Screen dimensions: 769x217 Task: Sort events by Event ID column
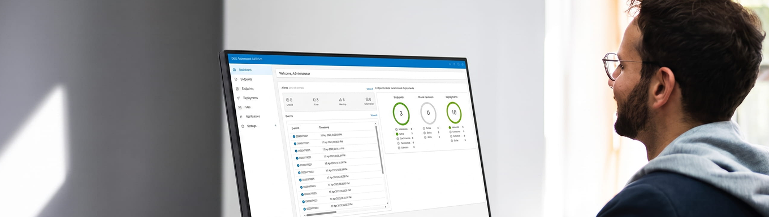pos(296,129)
